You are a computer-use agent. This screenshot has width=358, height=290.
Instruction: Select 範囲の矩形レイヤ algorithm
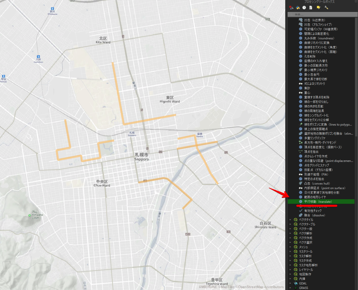[315, 197]
